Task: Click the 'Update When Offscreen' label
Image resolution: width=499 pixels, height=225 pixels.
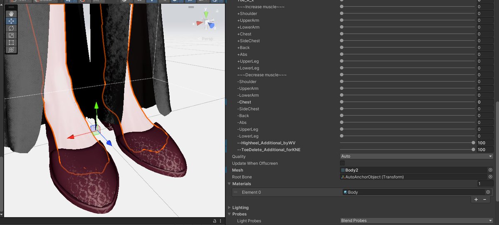Action: pyautogui.click(x=255, y=163)
